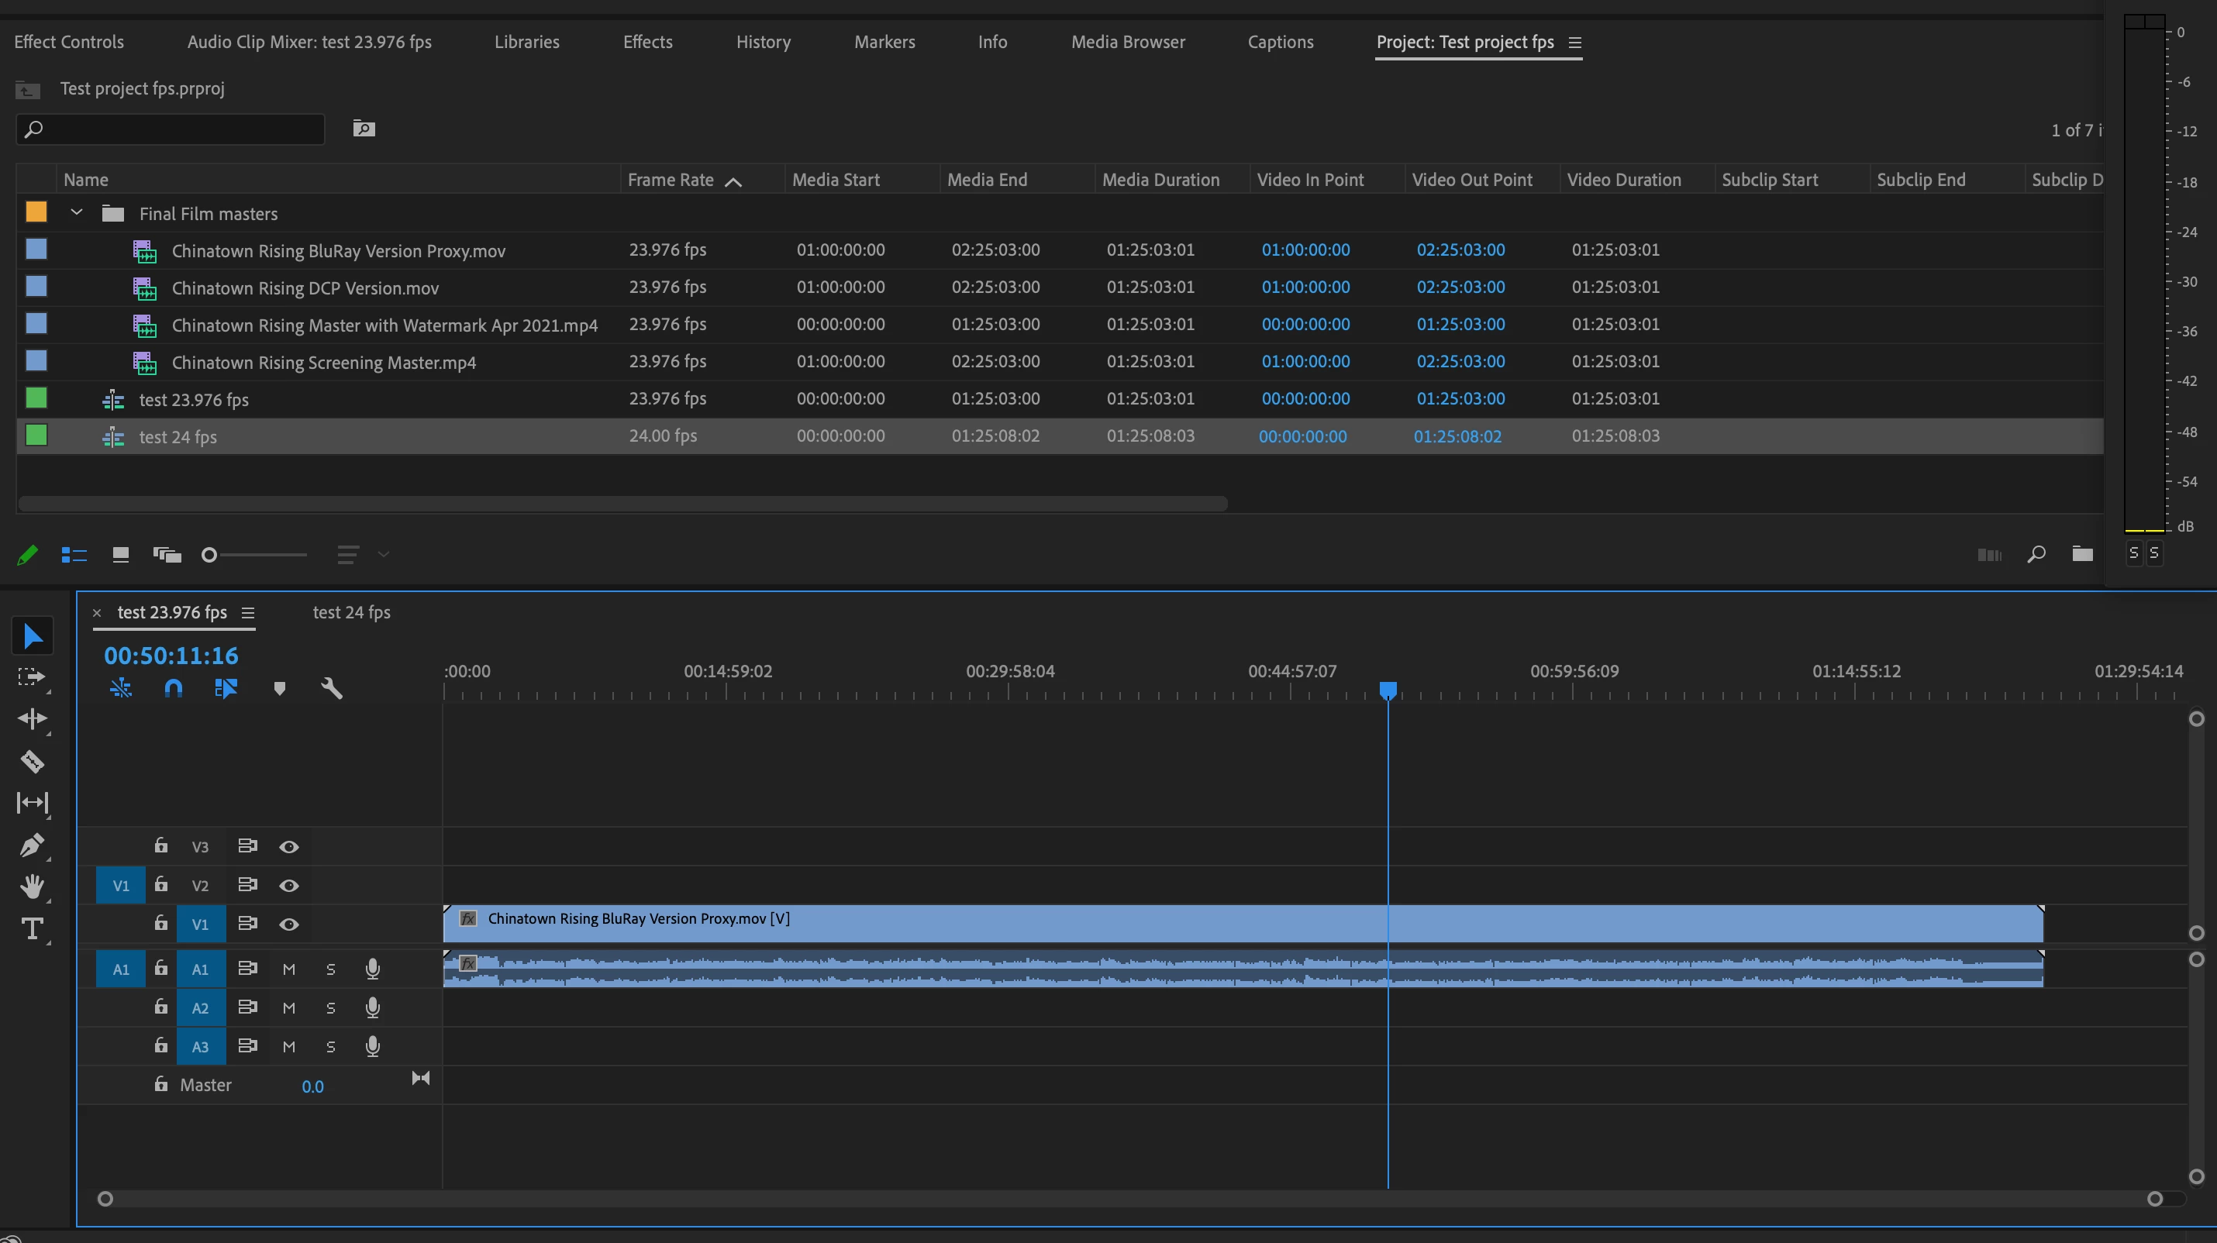
Task: Open the test 23.976 fps sequence menu
Action: tap(248, 612)
